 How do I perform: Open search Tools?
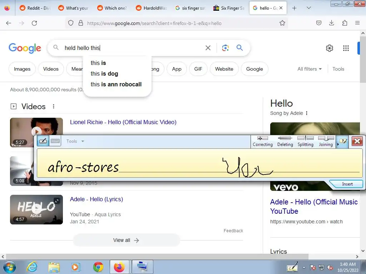[338, 69]
